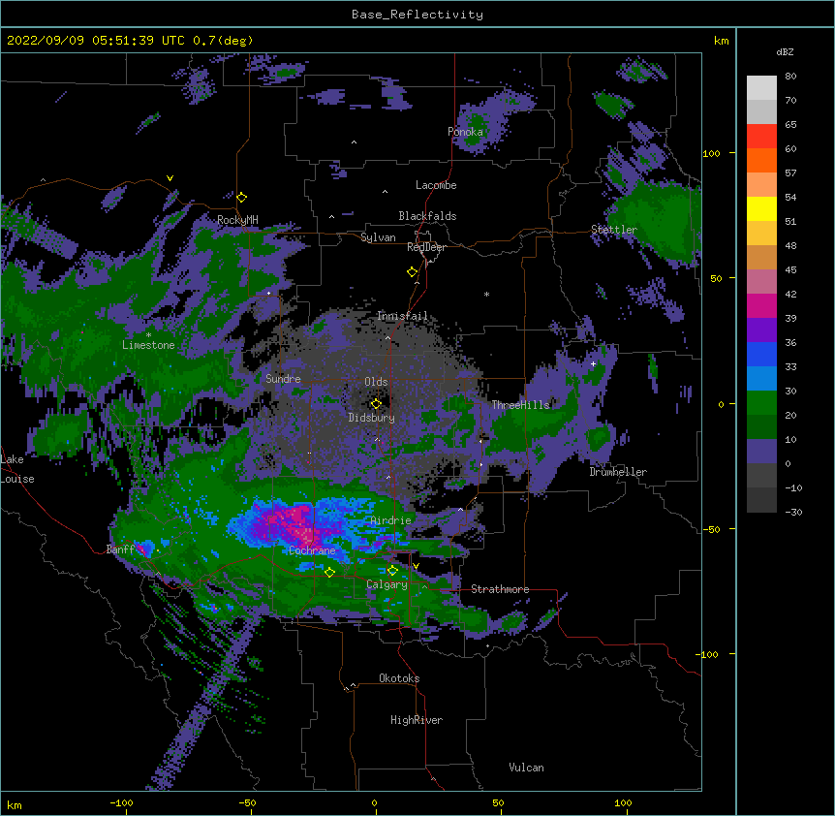Select the Blackfalds label

click(x=427, y=216)
